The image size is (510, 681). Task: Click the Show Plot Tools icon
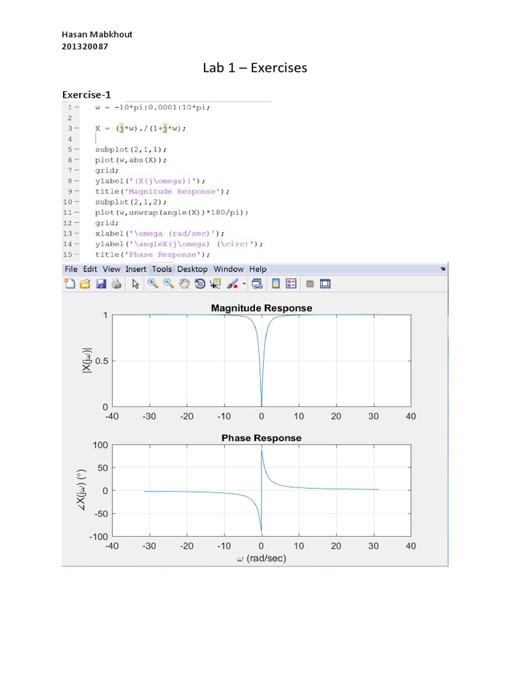[x=325, y=283]
